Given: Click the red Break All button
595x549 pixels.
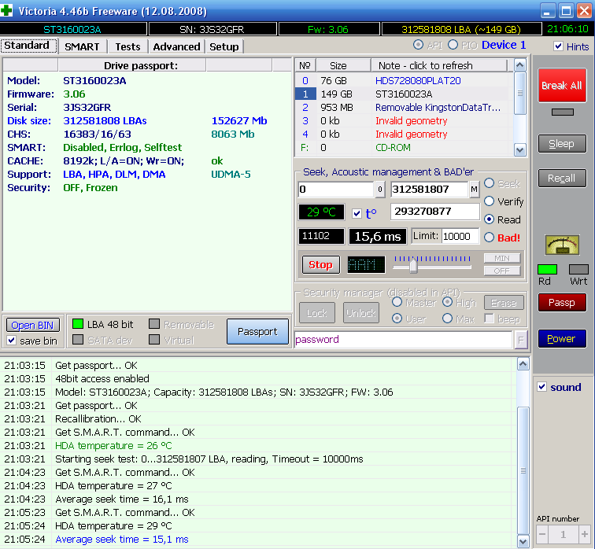Looking at the screenshot, I should tap(562, 85).
